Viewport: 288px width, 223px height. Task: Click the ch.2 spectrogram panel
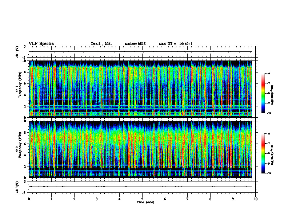pos(140,149)
